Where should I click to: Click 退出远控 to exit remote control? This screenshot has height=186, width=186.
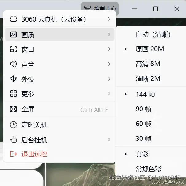(x=60, y=154)
